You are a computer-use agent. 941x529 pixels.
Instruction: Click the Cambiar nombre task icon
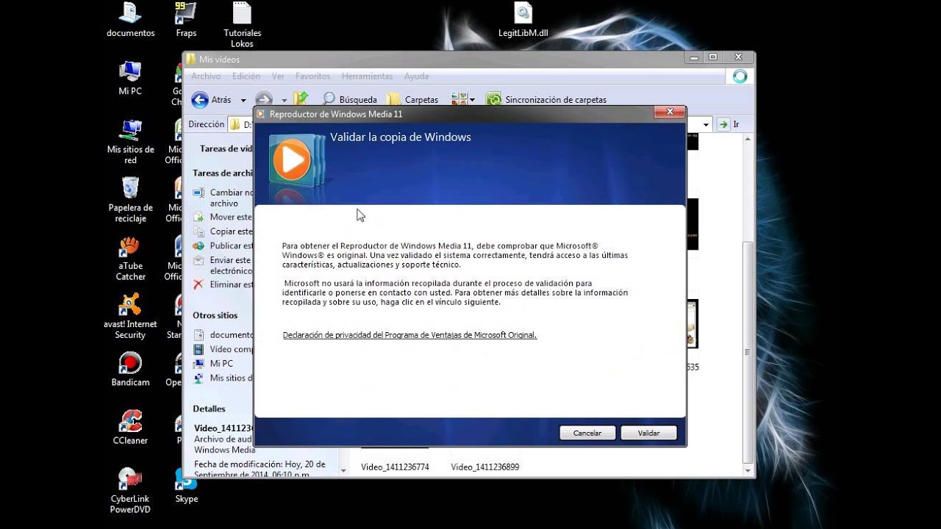pos(198,192)
